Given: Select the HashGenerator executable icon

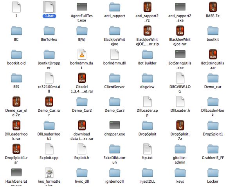Looking at the screenshot, I should tap(16, 172).
